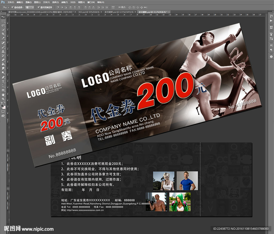Select the Eraser tool
Screen dimensions: 274x234
pos(3,60)
